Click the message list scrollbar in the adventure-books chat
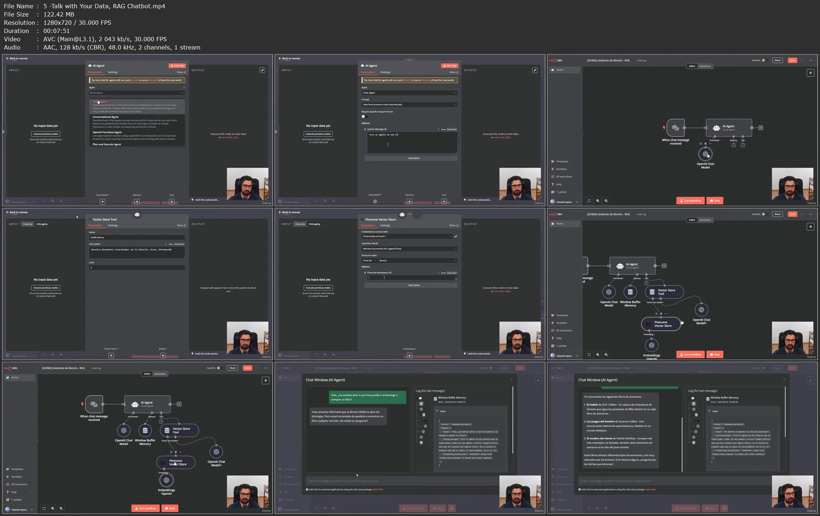This screenshot has height=516, width=820. (x=682, y=444)
